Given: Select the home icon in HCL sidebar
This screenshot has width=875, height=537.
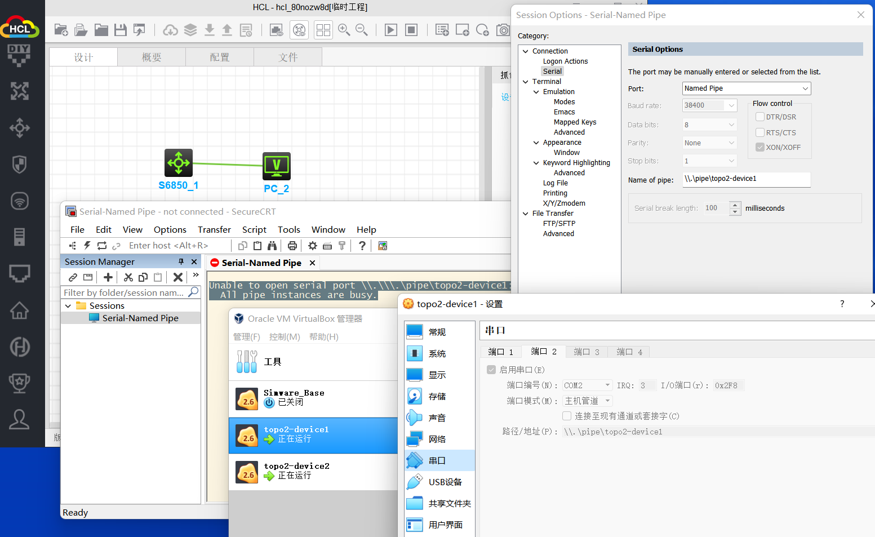Looking at the screenshot, I should click(19, 310).
